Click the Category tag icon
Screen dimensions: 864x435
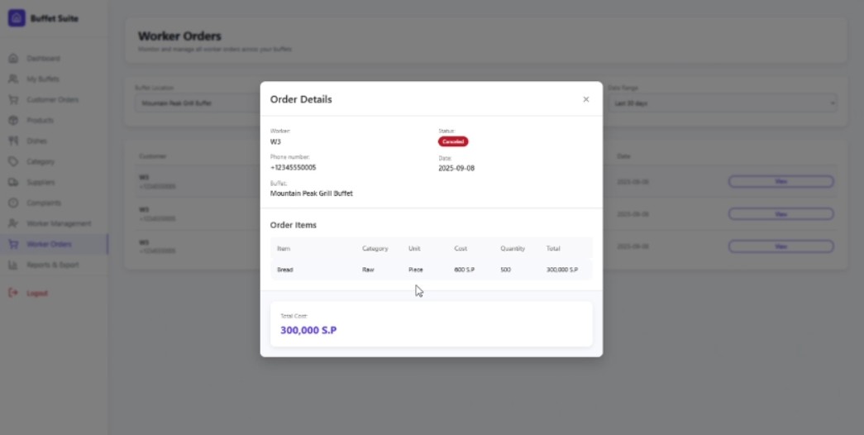13,162
